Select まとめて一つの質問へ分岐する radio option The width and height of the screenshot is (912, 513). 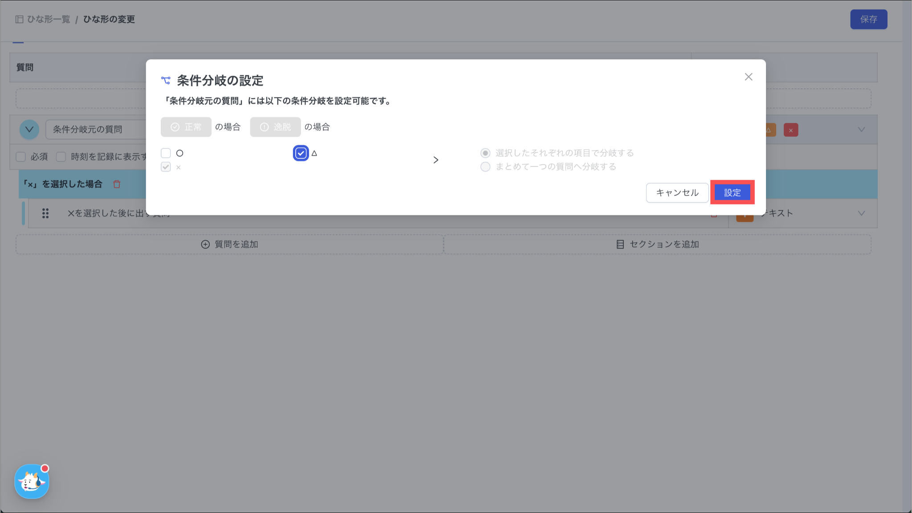(485, 167)
